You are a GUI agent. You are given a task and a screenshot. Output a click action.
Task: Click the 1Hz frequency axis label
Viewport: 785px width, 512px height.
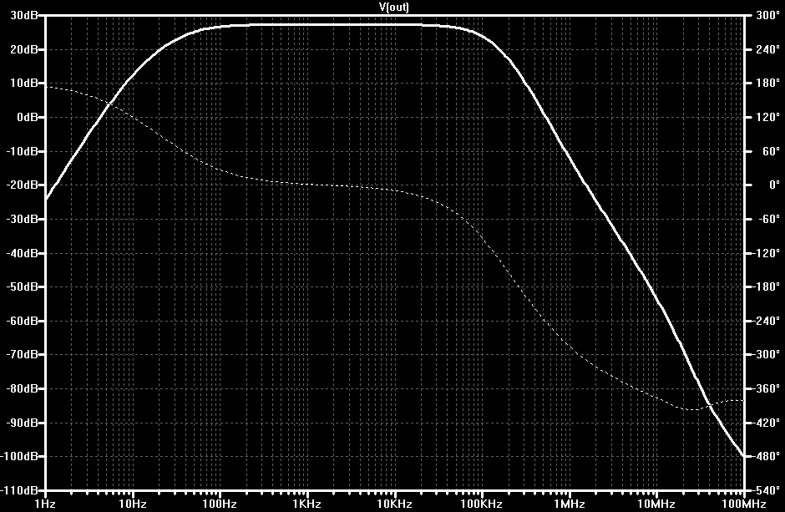(x=45, y=504)
